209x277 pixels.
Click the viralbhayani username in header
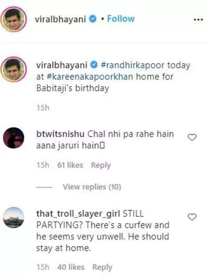[x=61, y=19]
